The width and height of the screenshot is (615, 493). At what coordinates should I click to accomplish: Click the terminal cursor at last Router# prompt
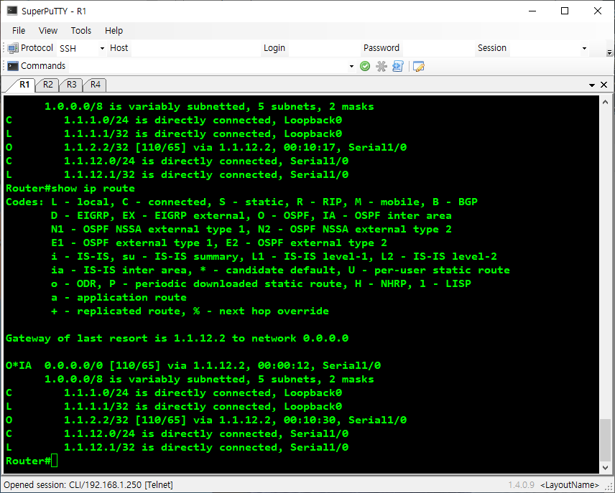(x=54, y=461)
